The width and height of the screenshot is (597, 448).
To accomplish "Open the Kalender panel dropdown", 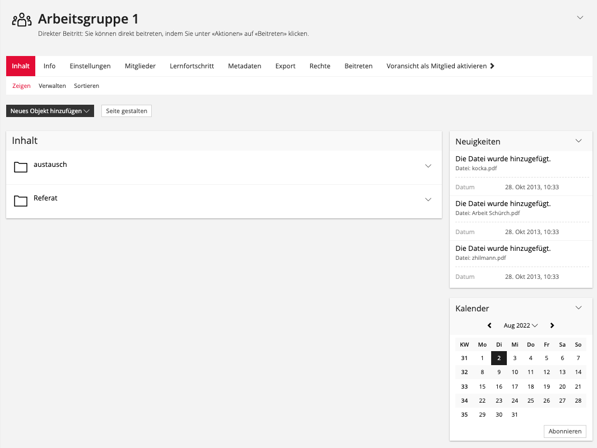I will pos(579,308).
